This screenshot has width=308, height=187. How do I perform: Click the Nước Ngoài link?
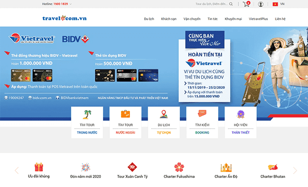(x=125, y=133)
